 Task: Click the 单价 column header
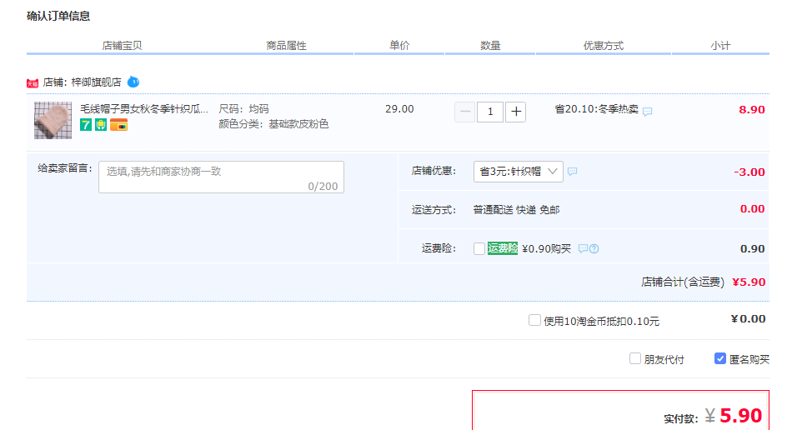399,45
